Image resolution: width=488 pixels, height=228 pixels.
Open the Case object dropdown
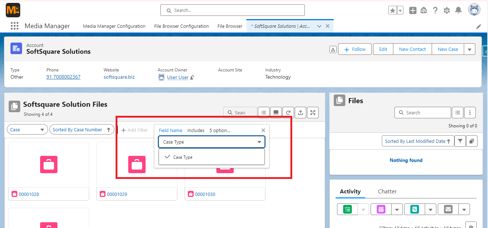coord(27,130)
